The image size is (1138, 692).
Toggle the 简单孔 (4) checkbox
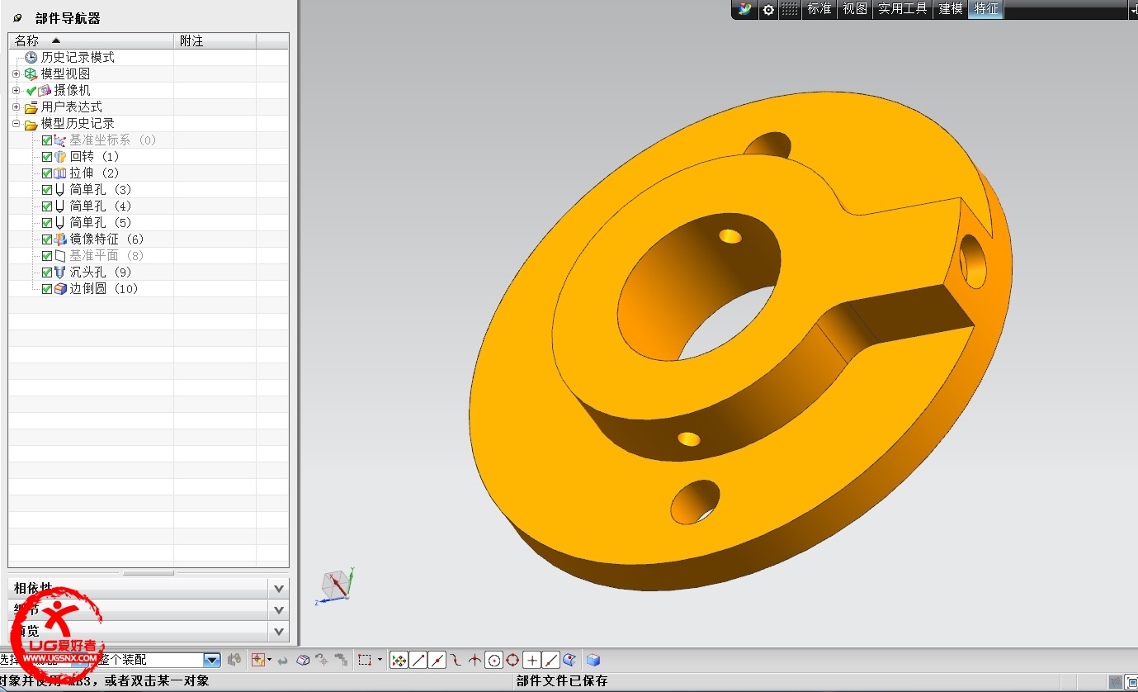tap(46, 206)
